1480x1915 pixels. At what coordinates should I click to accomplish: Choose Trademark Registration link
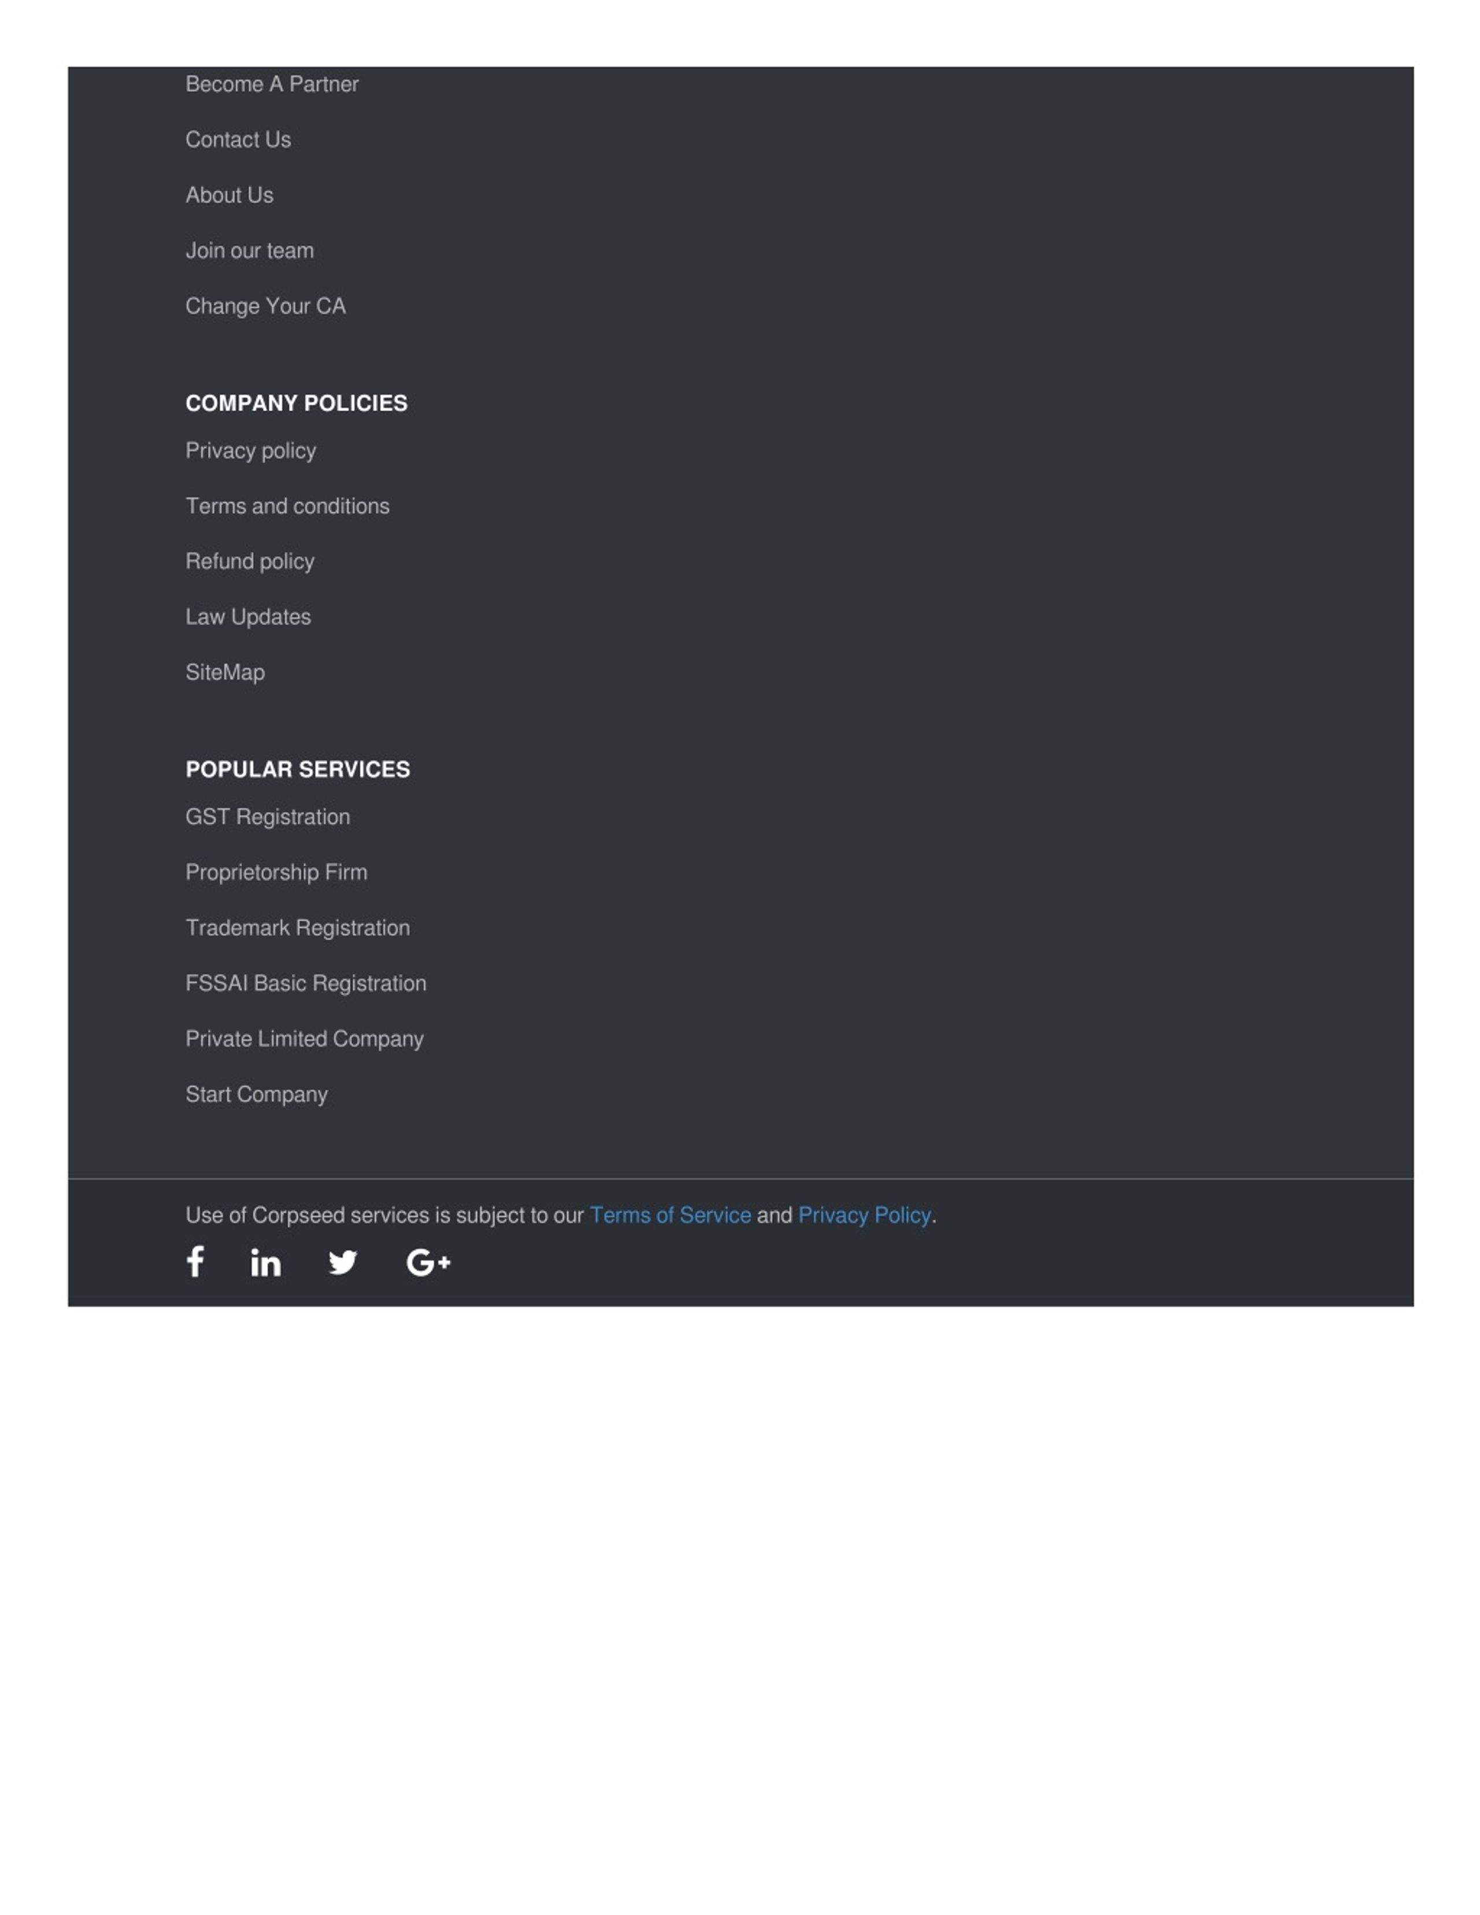pos(298,928)
